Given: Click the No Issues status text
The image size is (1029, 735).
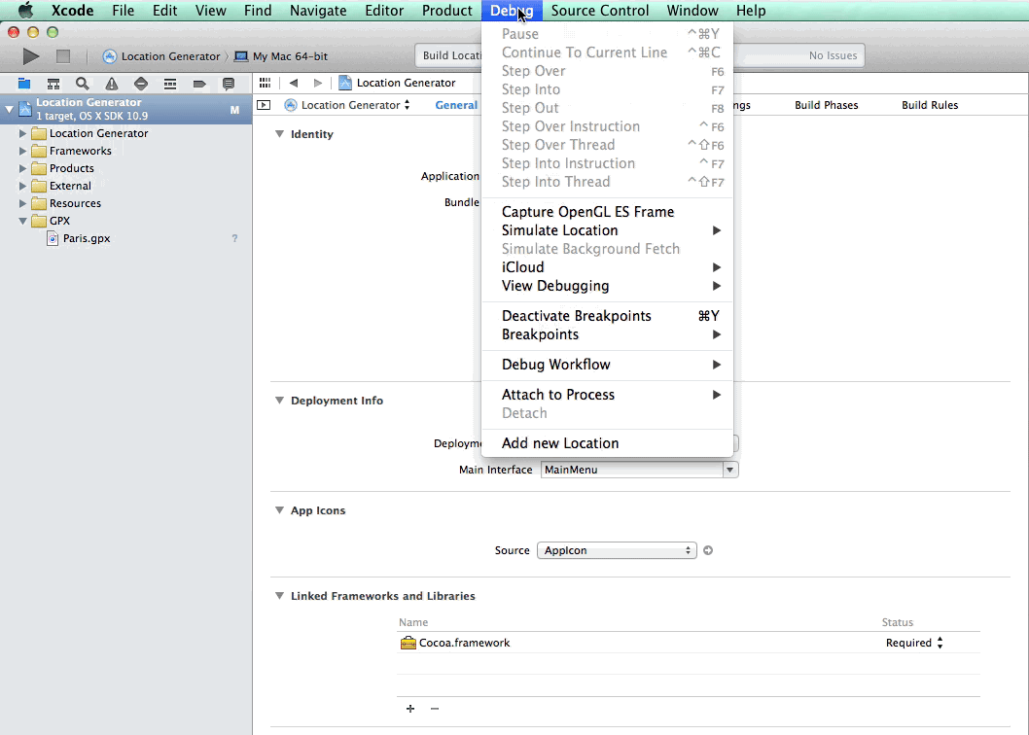Looking at the screenshot, I should pyautogui.click(x=833, y=55).
